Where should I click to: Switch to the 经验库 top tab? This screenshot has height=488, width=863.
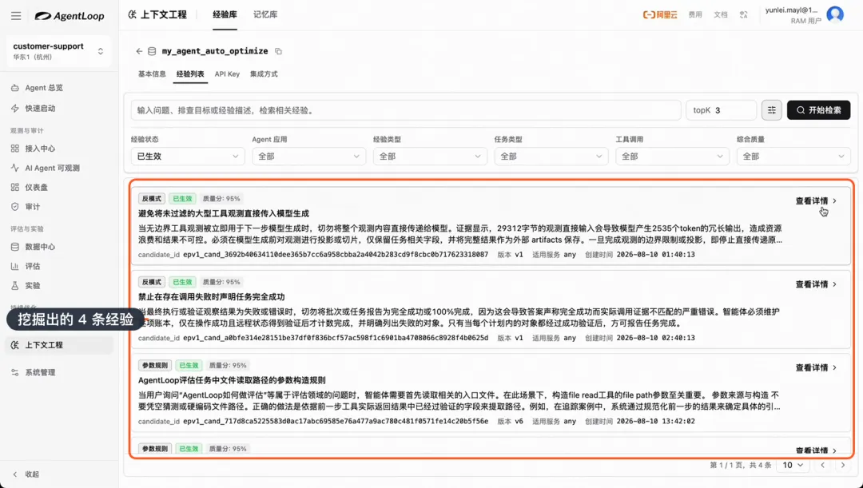point(225,15)
